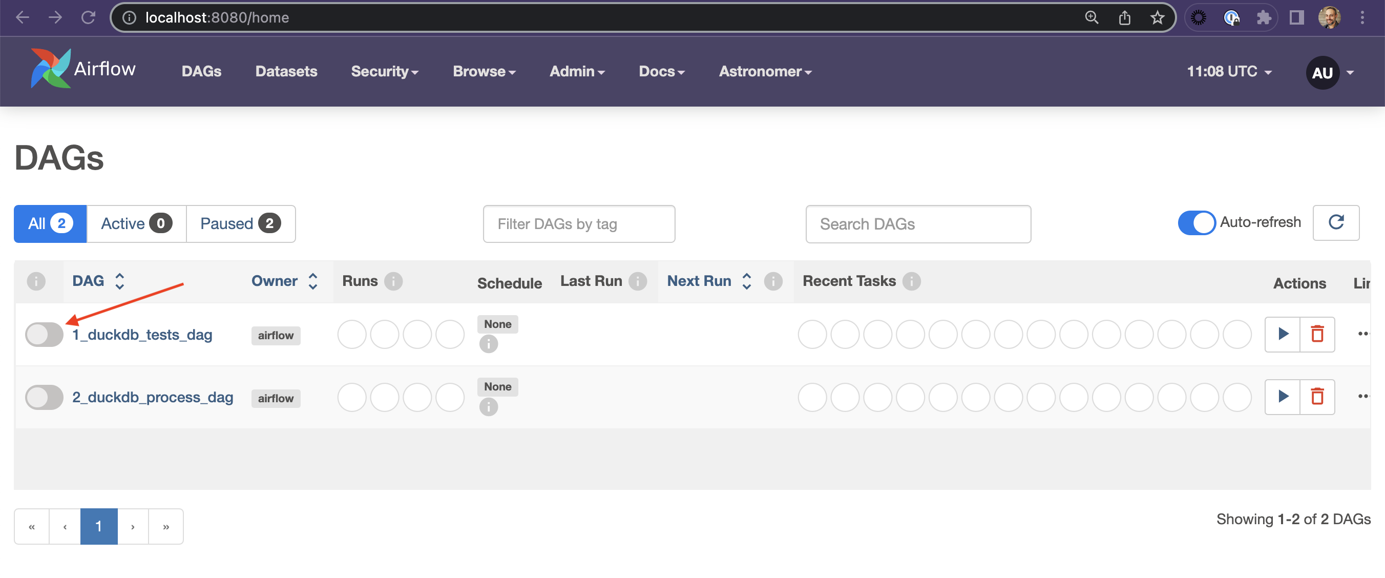Open Datasets in the navigation bar
The height and width of the screenshot is (578, 1385).
286,71
